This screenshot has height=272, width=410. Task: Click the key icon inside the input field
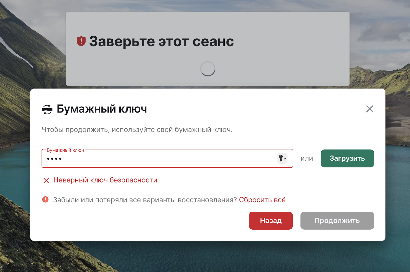(281, 158)
